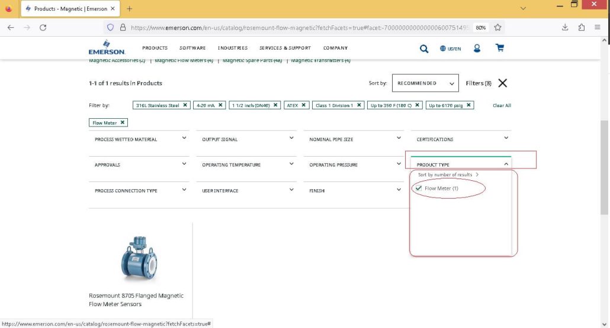Click the Firefox app icon
This screenshot has width=610, height=328.
point(8,8)
